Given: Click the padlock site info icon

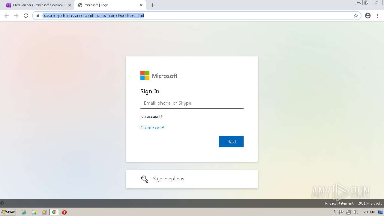Looking at the screenshot, I should (x=38, y=16).
